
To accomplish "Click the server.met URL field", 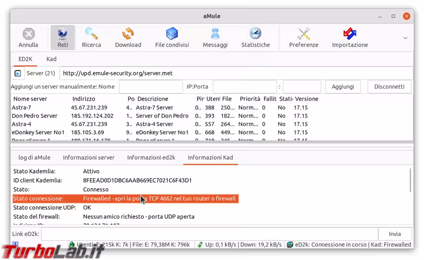I will point(236,73).
